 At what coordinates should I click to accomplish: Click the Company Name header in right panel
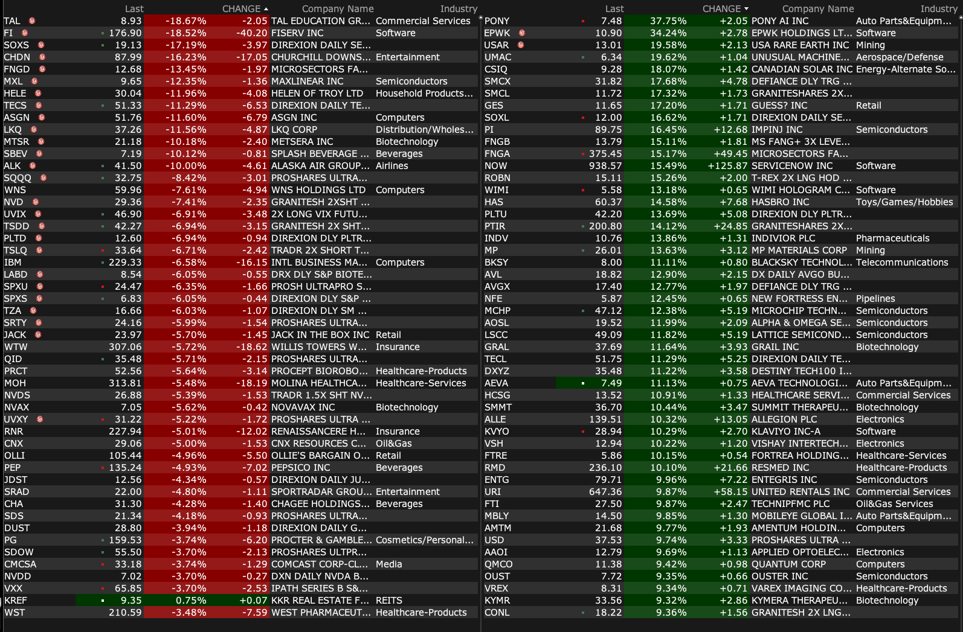click(817, 8)
